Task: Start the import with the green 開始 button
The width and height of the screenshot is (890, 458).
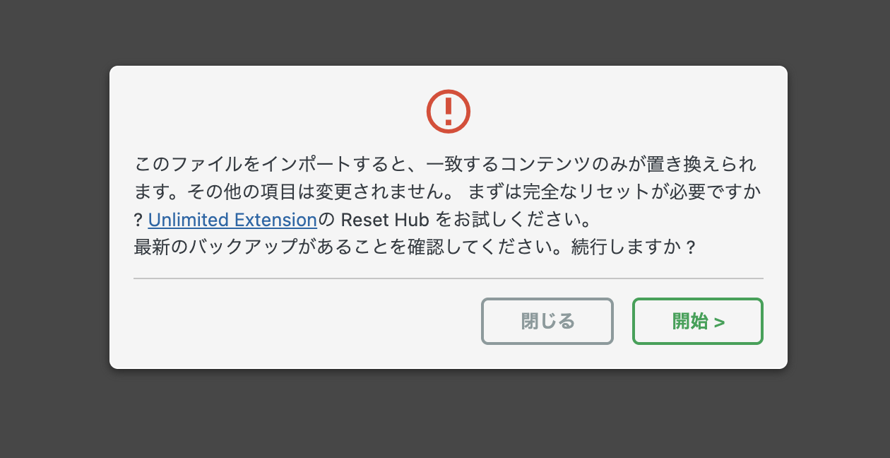Action: click(698, 322)
